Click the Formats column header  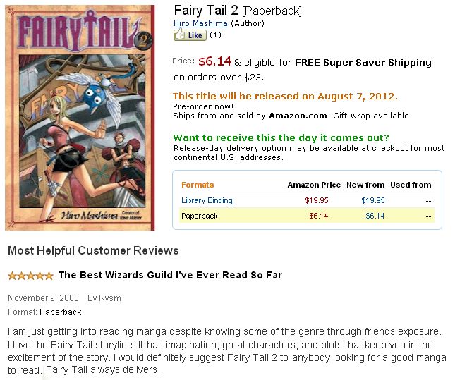point(198,185)
